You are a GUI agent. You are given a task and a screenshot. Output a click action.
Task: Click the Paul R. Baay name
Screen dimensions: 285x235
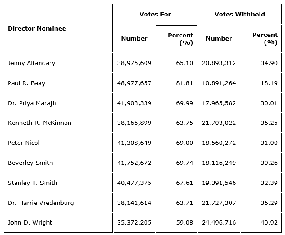pyautogui.click(x=26, y=83)
